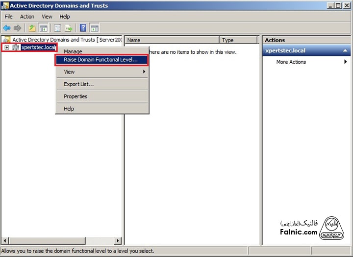Collapse the xpertstec.local Actions section
353x257 pixels.
point(345,51)
